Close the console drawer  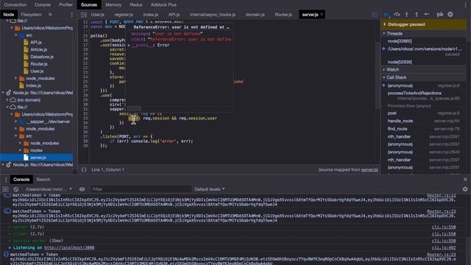[x=465, y=180]
